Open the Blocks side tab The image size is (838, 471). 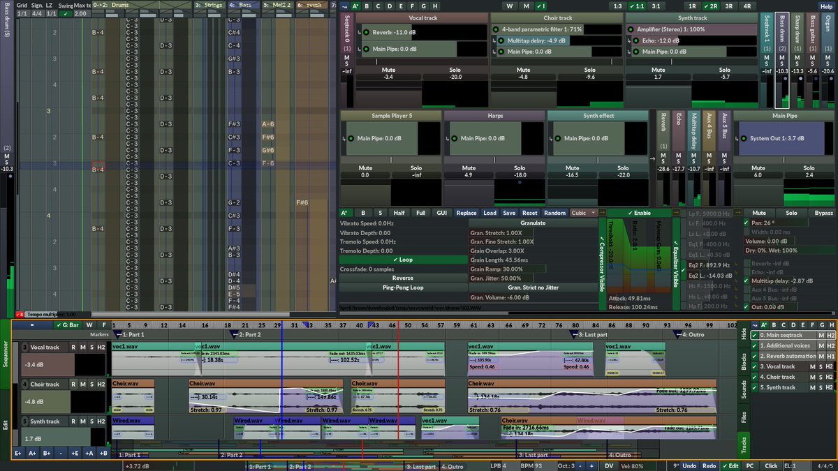coord(744,360)
